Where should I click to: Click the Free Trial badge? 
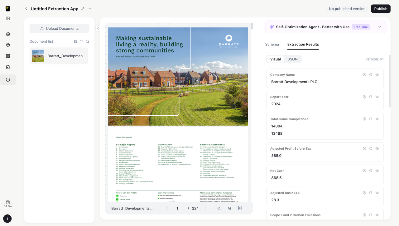click(x=361, y=27)
